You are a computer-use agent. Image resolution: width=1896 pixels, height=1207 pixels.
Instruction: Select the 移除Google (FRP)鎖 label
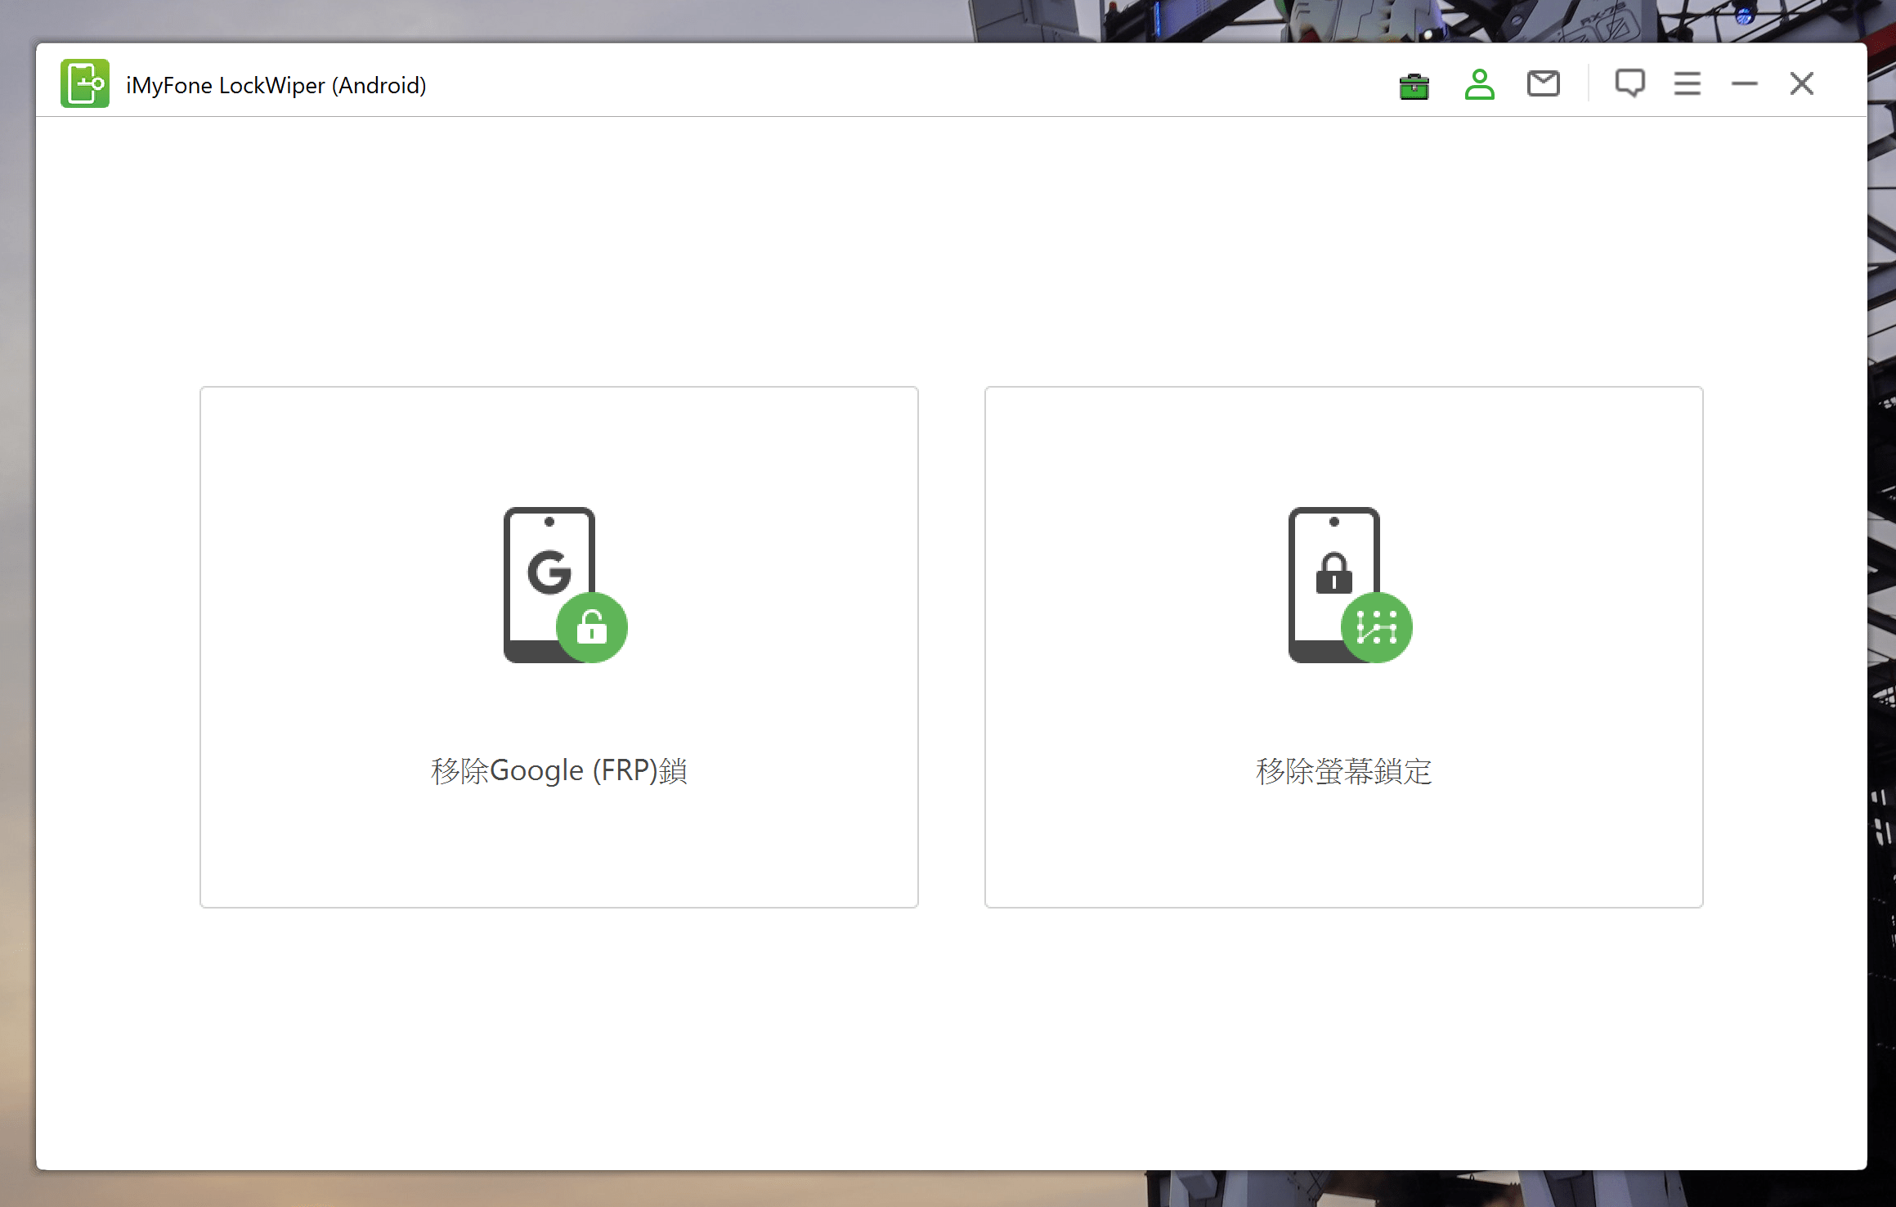(558, 770)
